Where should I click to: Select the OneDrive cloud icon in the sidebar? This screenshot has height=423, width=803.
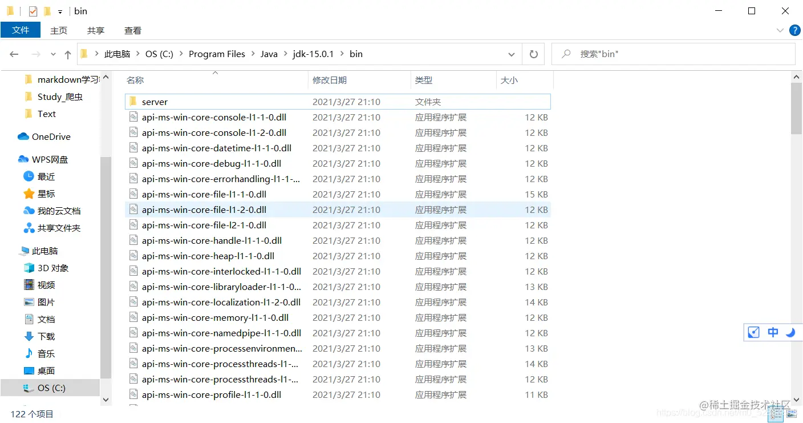click(23, 136)
